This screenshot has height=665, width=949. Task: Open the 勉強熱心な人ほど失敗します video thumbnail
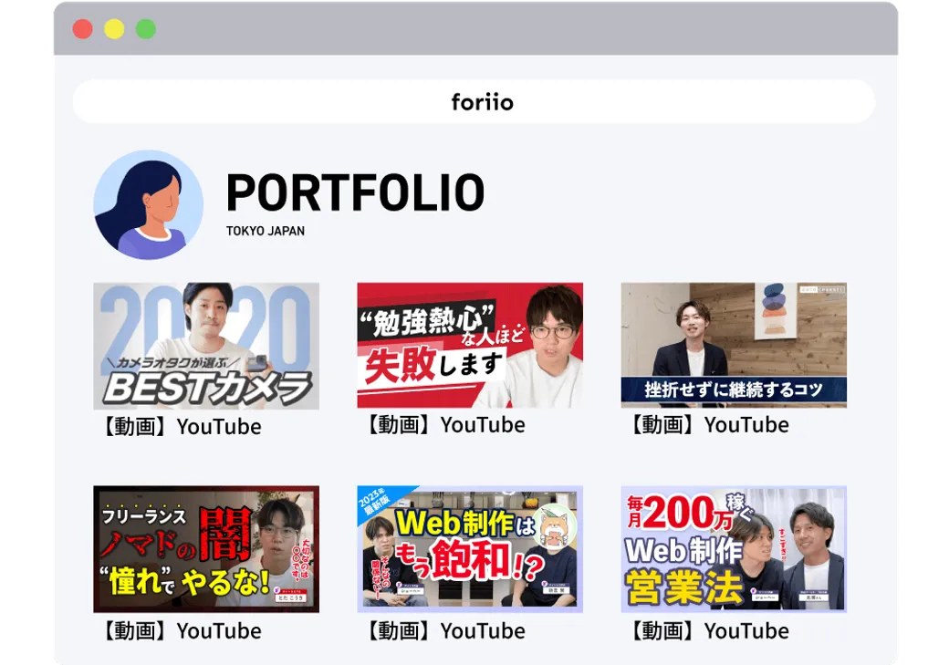tap(470, 345)
